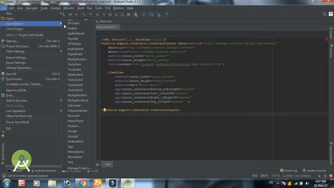Viewport: 334px width, 188px height.
Task: Open Gradle Console tool window
Action: tap(314, 171)
